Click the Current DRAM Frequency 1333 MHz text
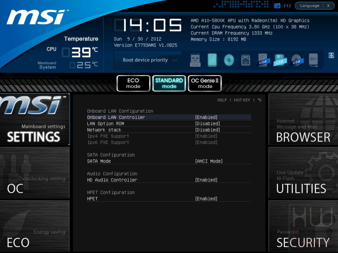This screenshot has height=253, width=338. 232,33
